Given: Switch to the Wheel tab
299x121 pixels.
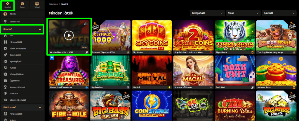Looking at the screenshot, I should click(x=37, y=5).
